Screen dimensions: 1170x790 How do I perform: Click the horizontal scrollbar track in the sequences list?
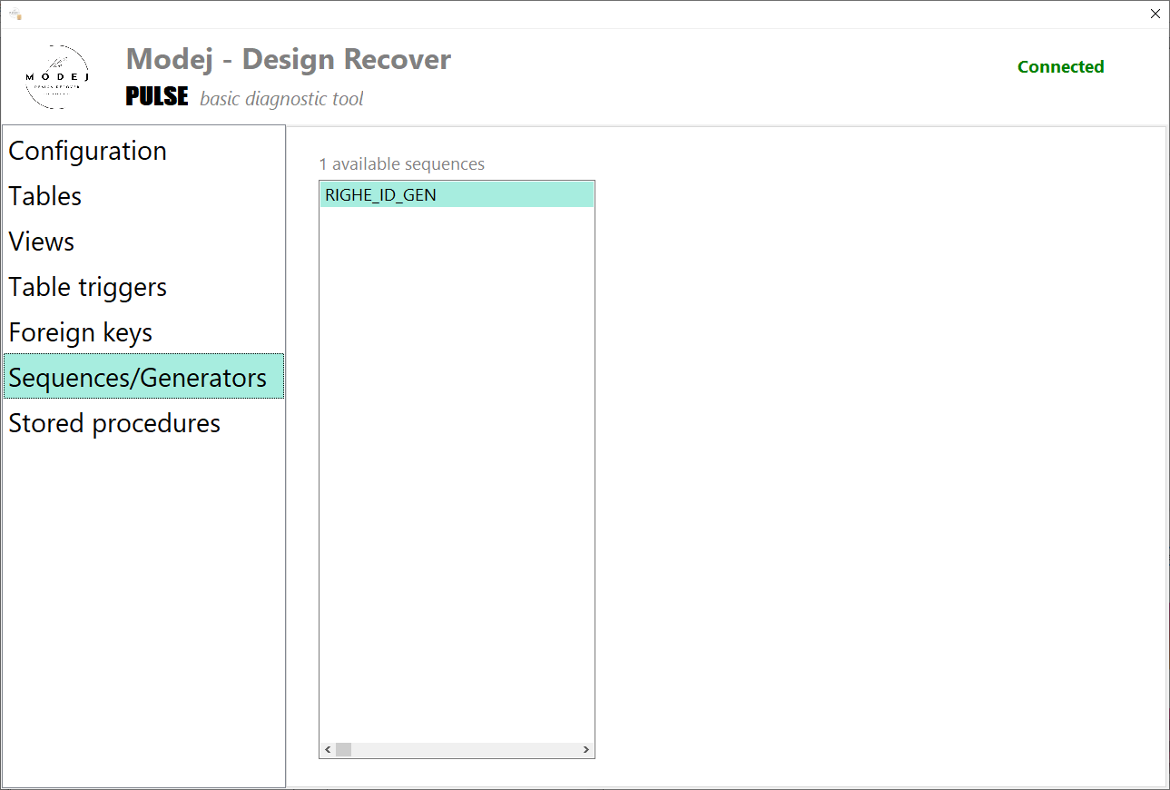click(465, 750)
